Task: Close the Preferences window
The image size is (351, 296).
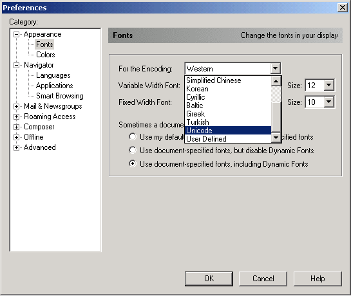Action: (343, 8)
